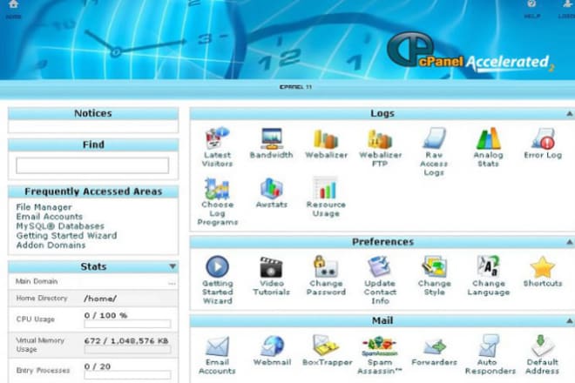Open Auto Responders
Screen dimensions: 575x383
[490, 354]
